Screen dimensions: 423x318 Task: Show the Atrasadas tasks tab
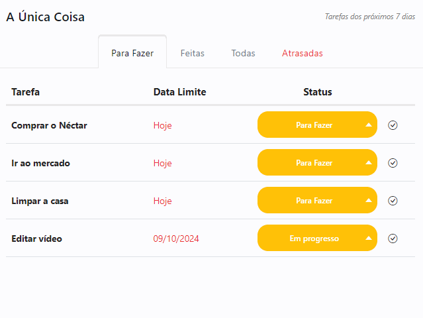[x=303, y=53]
